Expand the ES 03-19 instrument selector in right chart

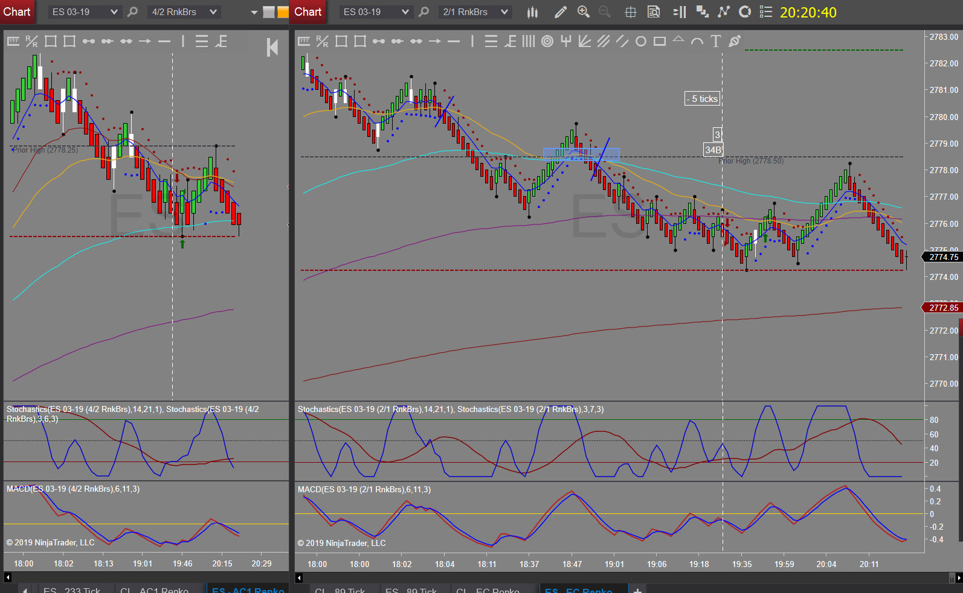coord(376,12)
